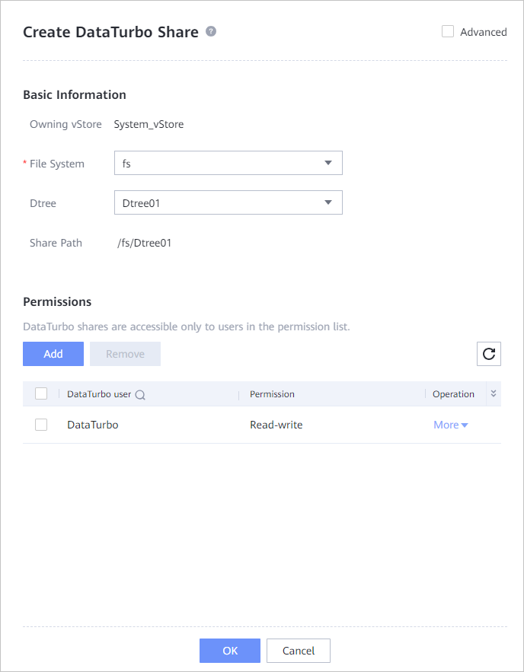Click Remove permission button
The width and height of the screenshot is (524, 672).
(x=125, y=354)
